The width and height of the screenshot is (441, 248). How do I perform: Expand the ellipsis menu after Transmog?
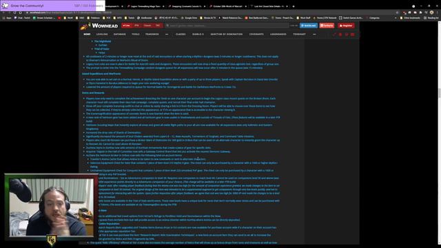pyautogui.click(x=167, y=34)
